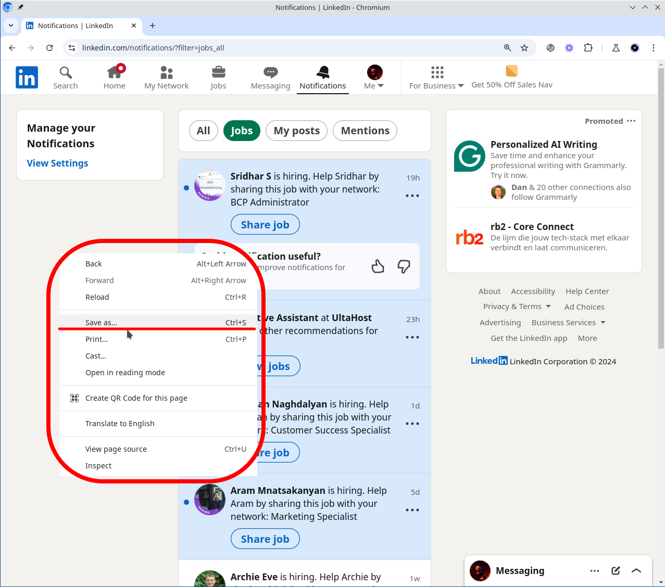The height and width of the screenshot is (587, 665).
Task: Select the My posts filter pill
Action: pos(296,131)
